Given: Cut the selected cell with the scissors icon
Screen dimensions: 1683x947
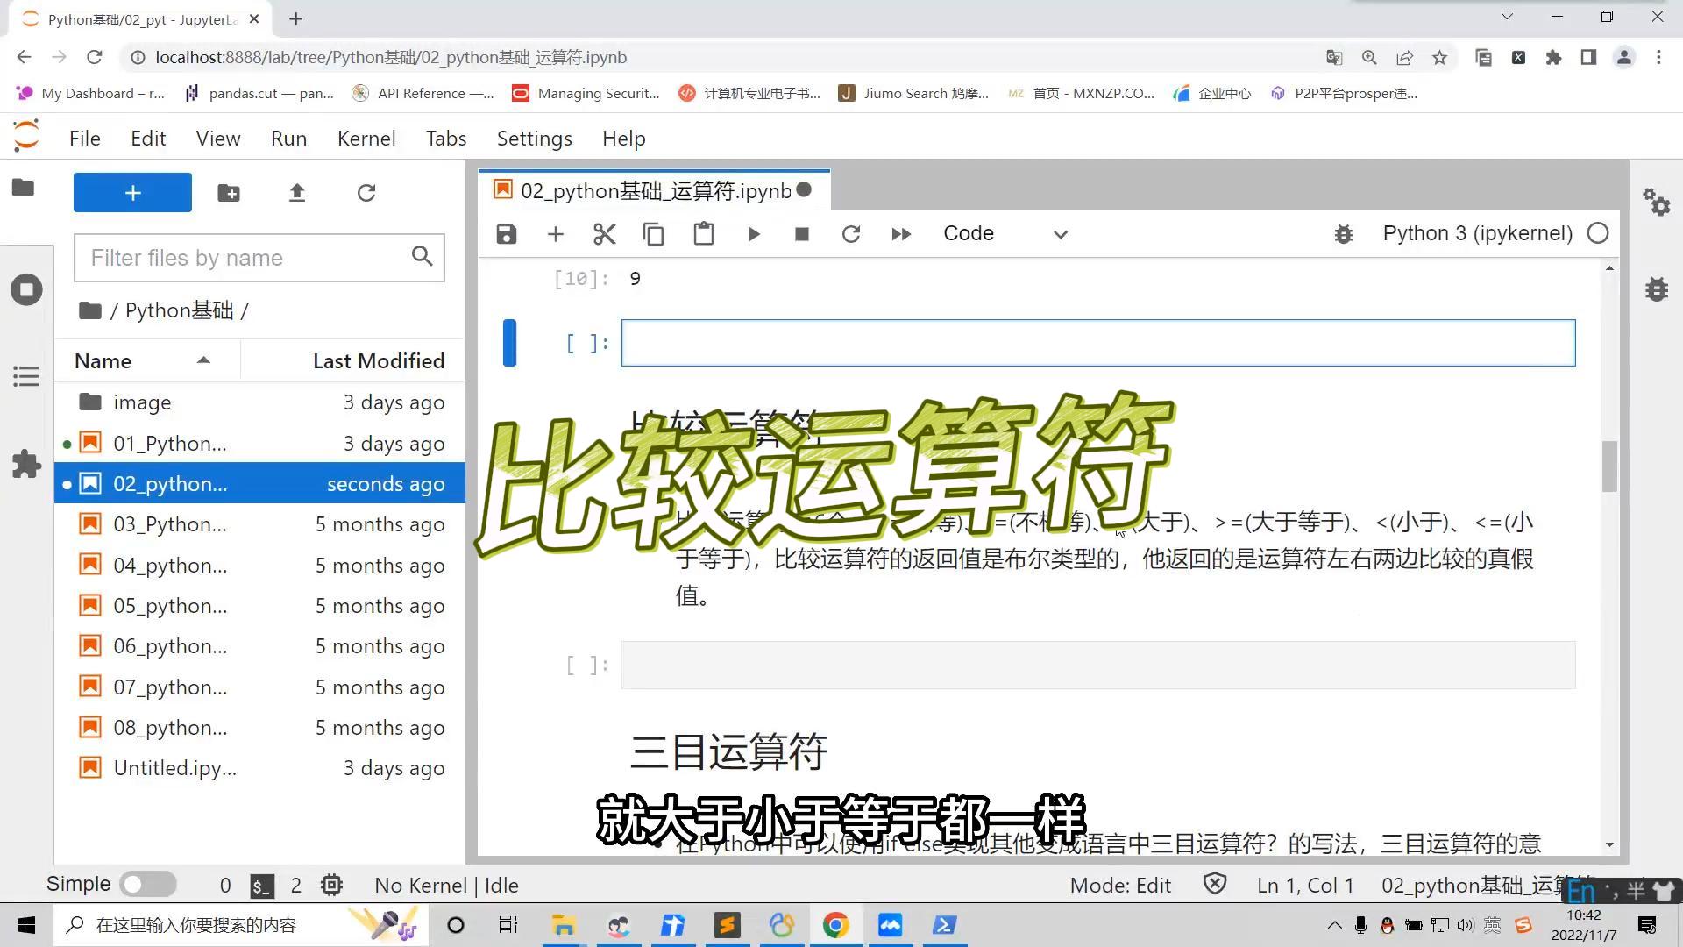Looking at the screenshot, I should coord(604,234).
